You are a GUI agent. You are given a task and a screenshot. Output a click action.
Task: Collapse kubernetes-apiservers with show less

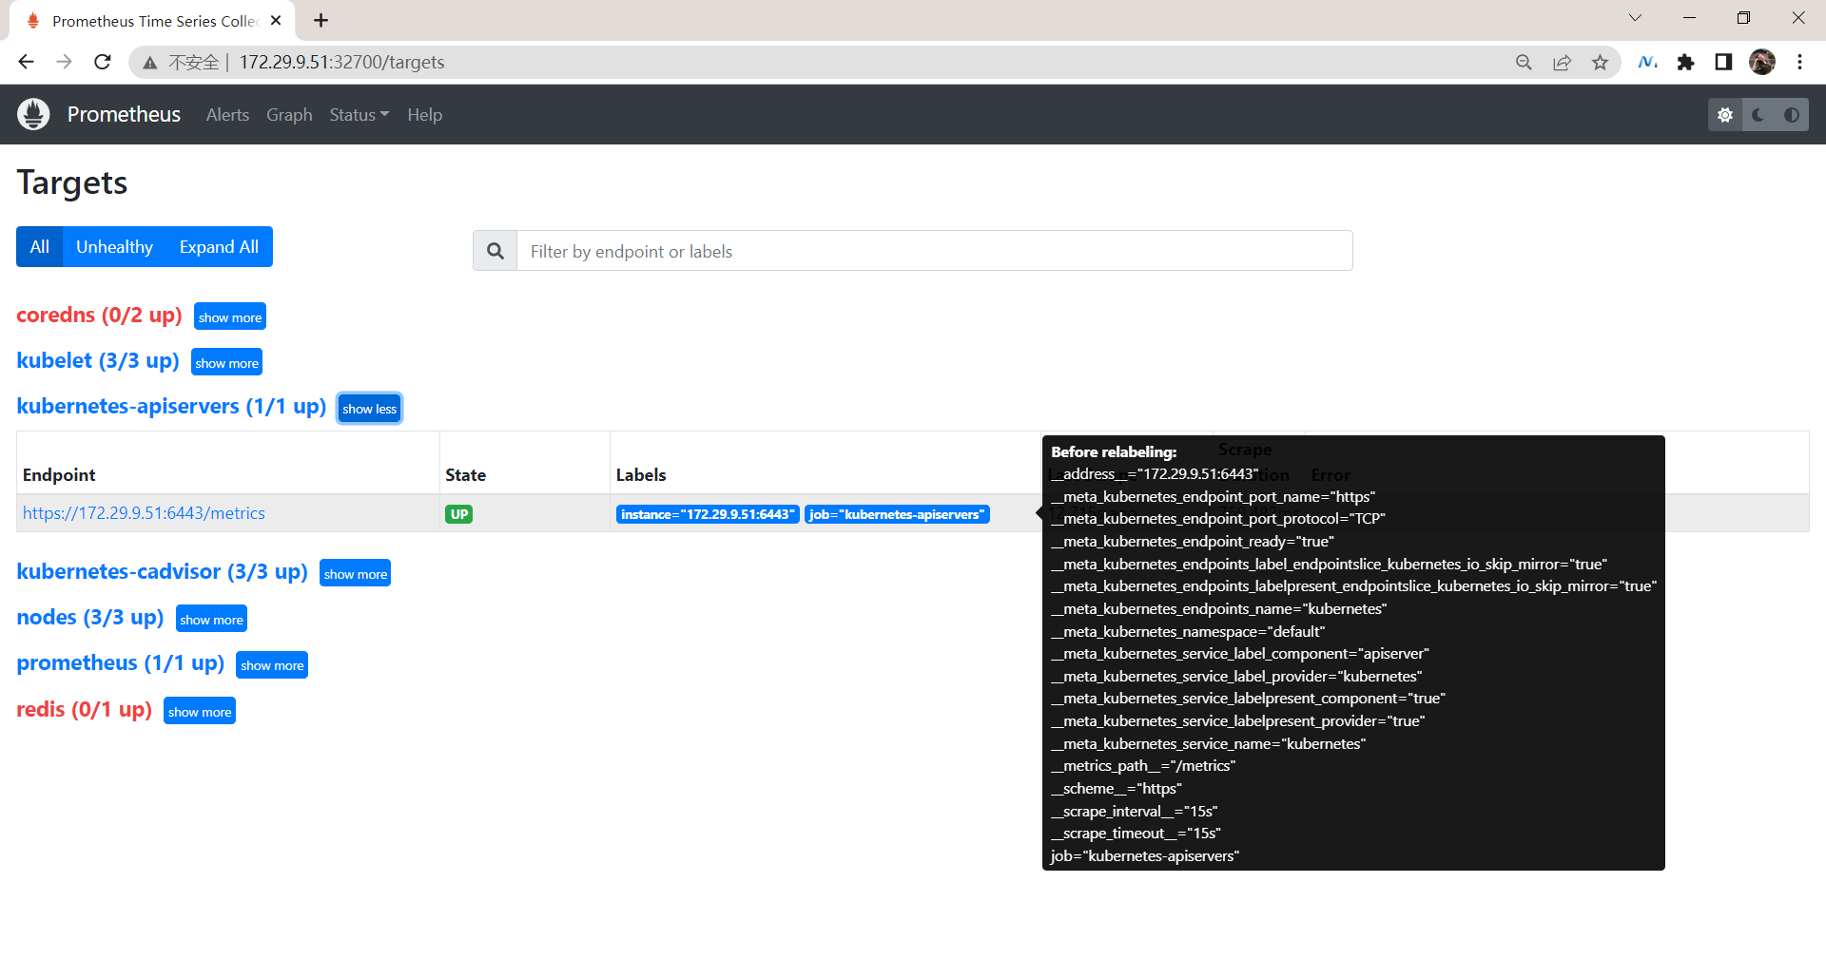point(369,408)
